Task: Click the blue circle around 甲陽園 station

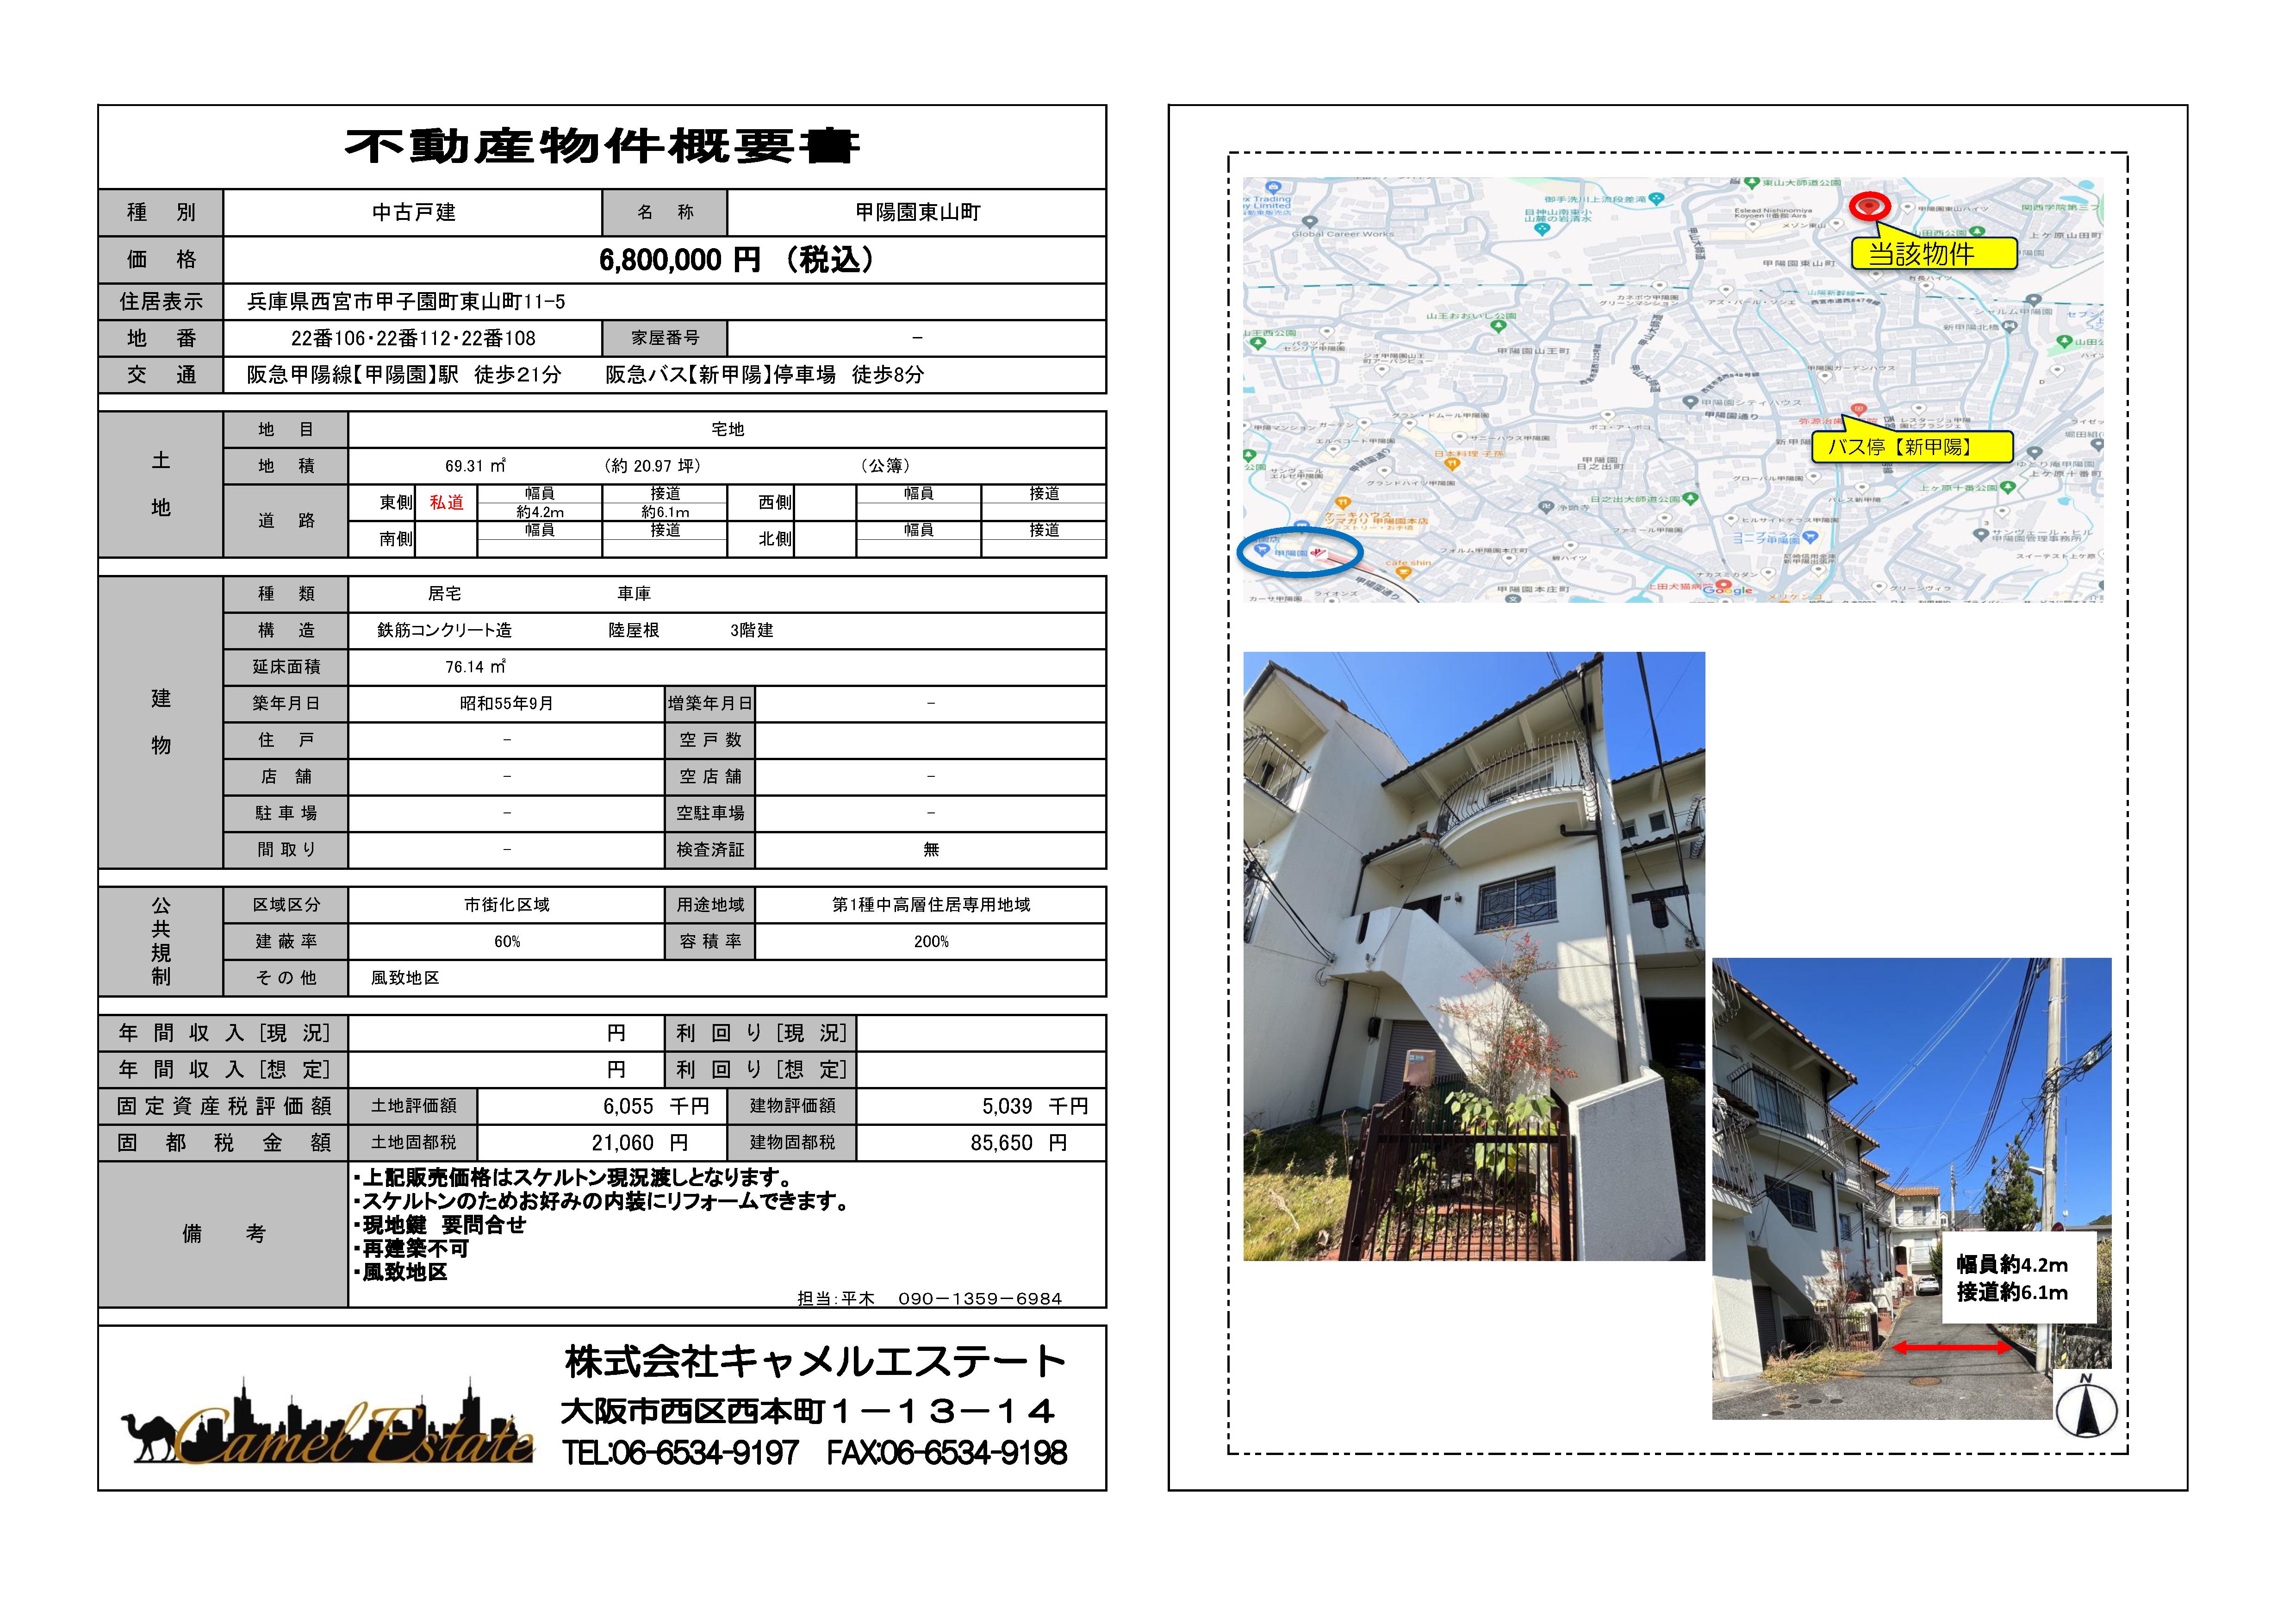Action: (1299, 552)
